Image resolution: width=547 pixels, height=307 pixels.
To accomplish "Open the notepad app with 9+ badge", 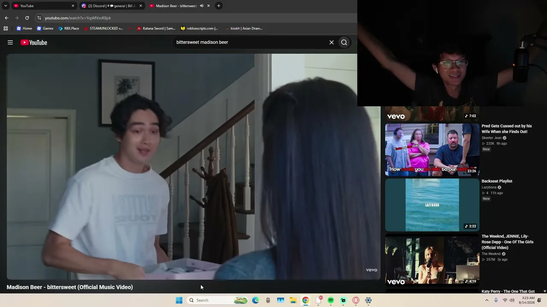I will 318,300.
